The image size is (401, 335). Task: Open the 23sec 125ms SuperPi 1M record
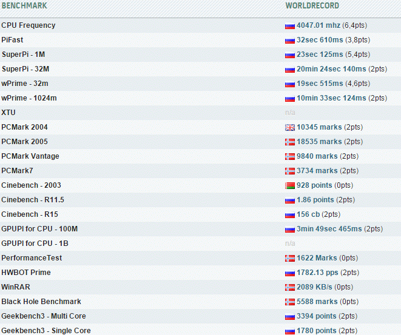click(320, 55)
